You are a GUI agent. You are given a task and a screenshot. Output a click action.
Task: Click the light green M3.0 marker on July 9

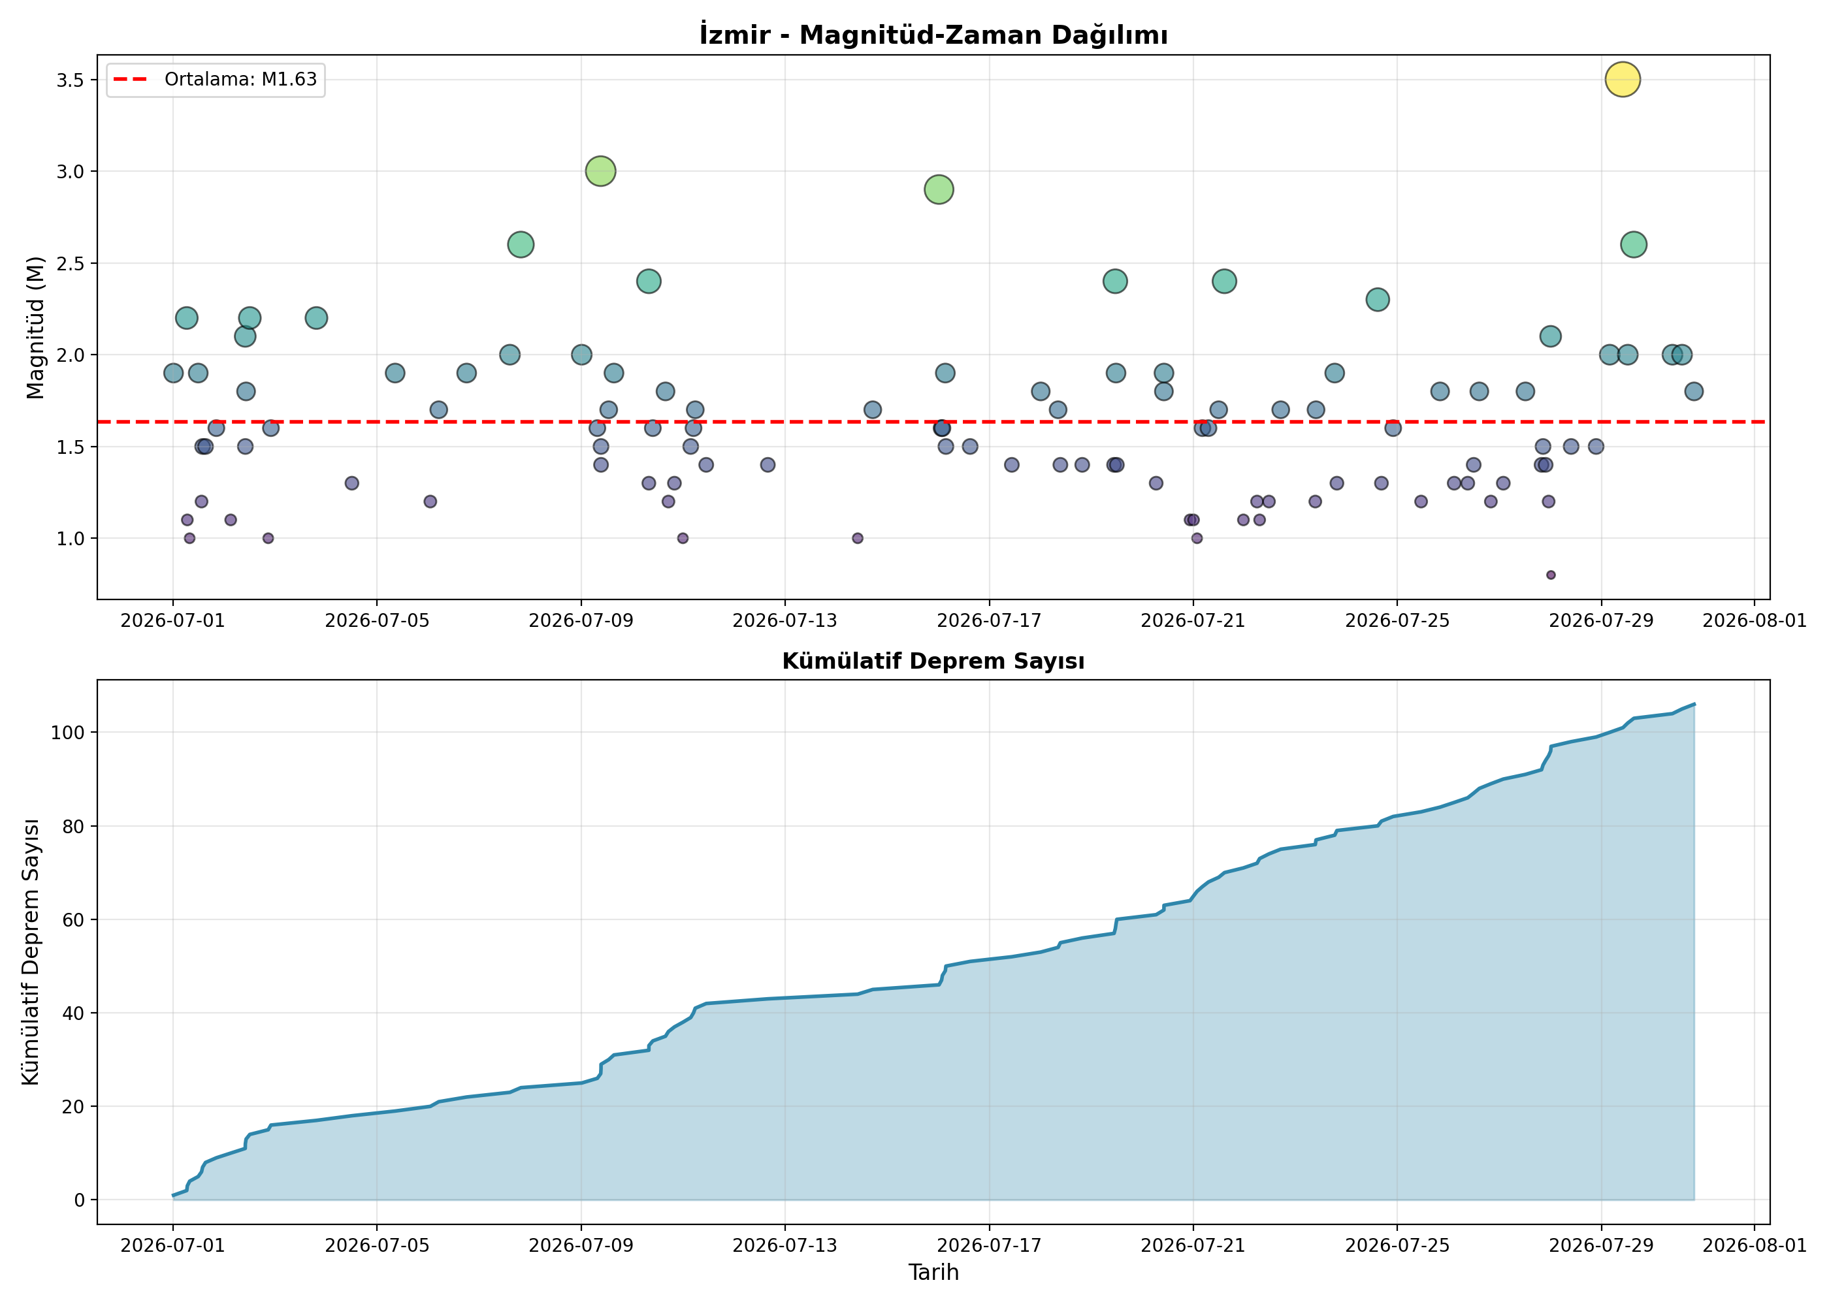pyautogui.click(x=601, y=170)
